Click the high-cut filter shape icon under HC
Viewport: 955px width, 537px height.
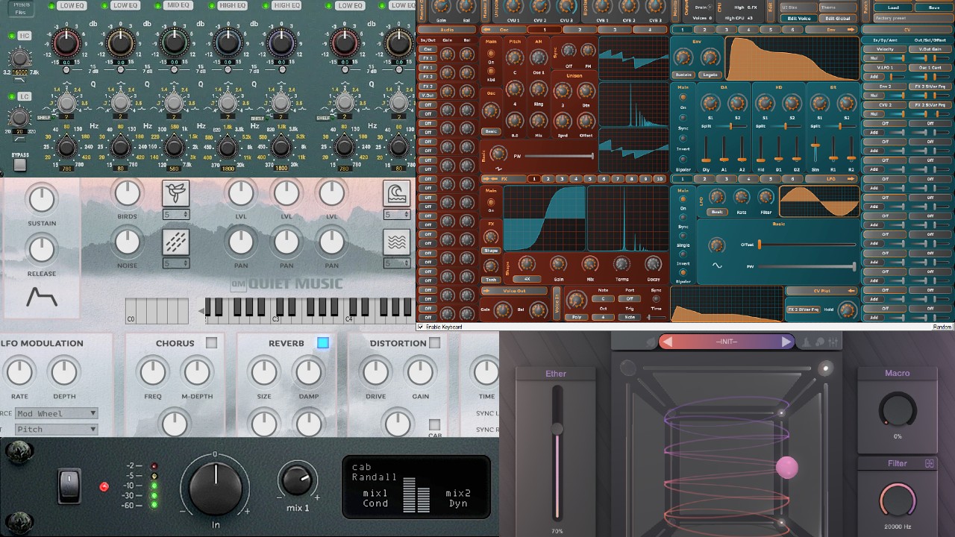tap(19, 80)
